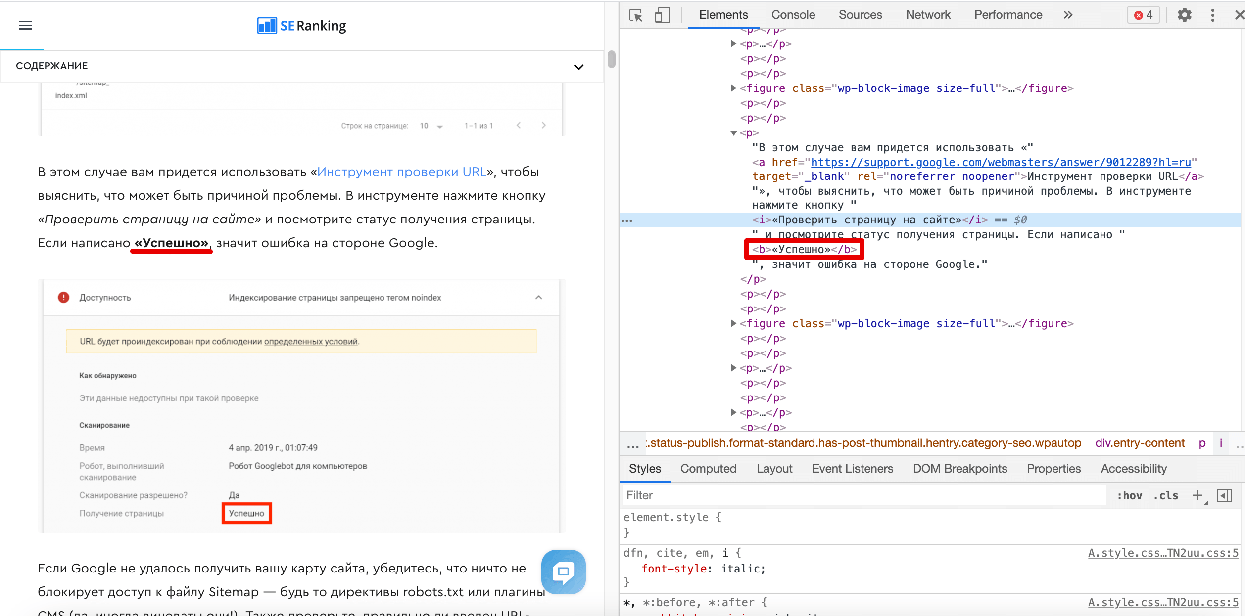Open the Styles pane tab
Viewport: 1245px width, 616px height.
[x=645, y=469]
